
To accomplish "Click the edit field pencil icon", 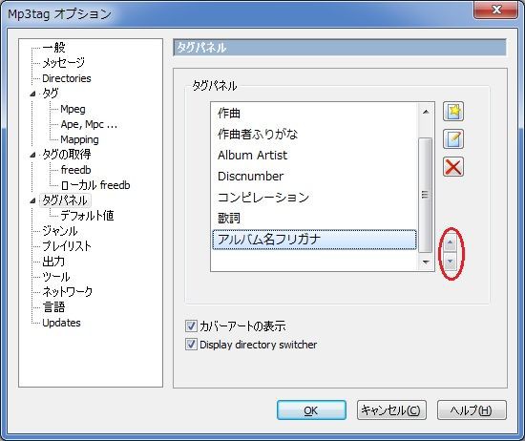I will click(x=453, y=138).
